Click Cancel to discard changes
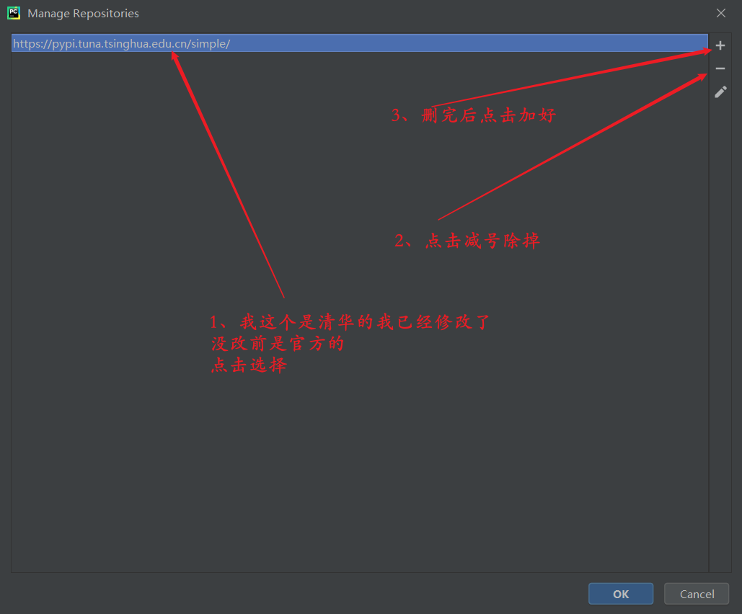Screen dimensions: 742x614 696,593
